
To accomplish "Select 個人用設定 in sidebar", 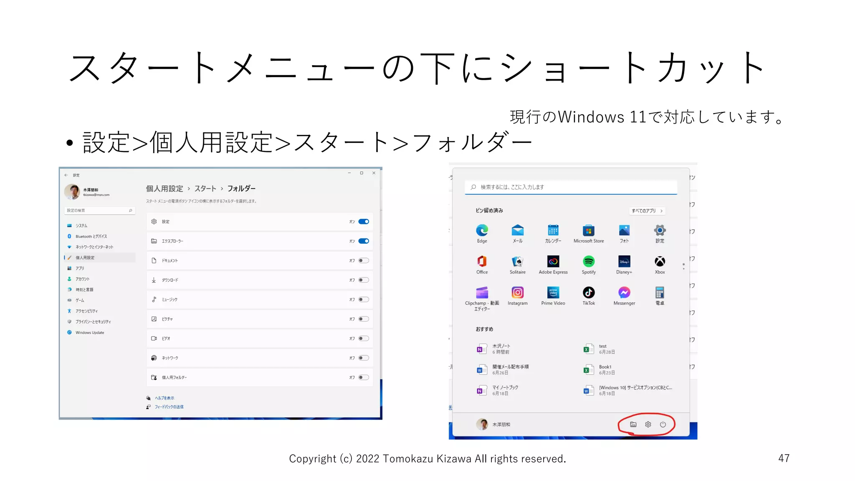I will pyautogui.click(x=99, y=258).
